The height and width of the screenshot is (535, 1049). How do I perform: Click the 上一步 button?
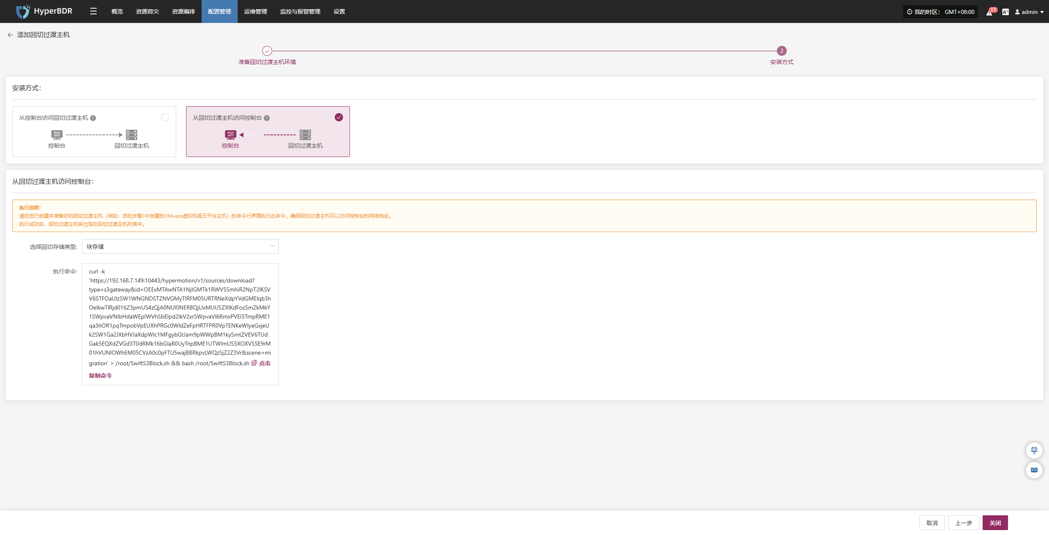(x=963, y=523)
